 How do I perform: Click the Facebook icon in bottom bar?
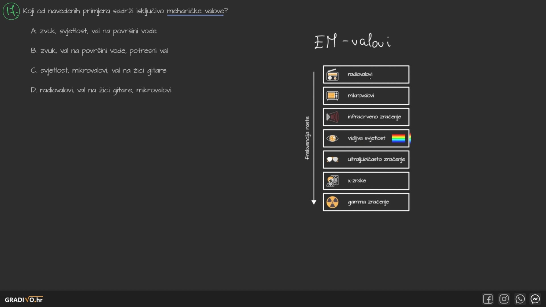[489, 300]
